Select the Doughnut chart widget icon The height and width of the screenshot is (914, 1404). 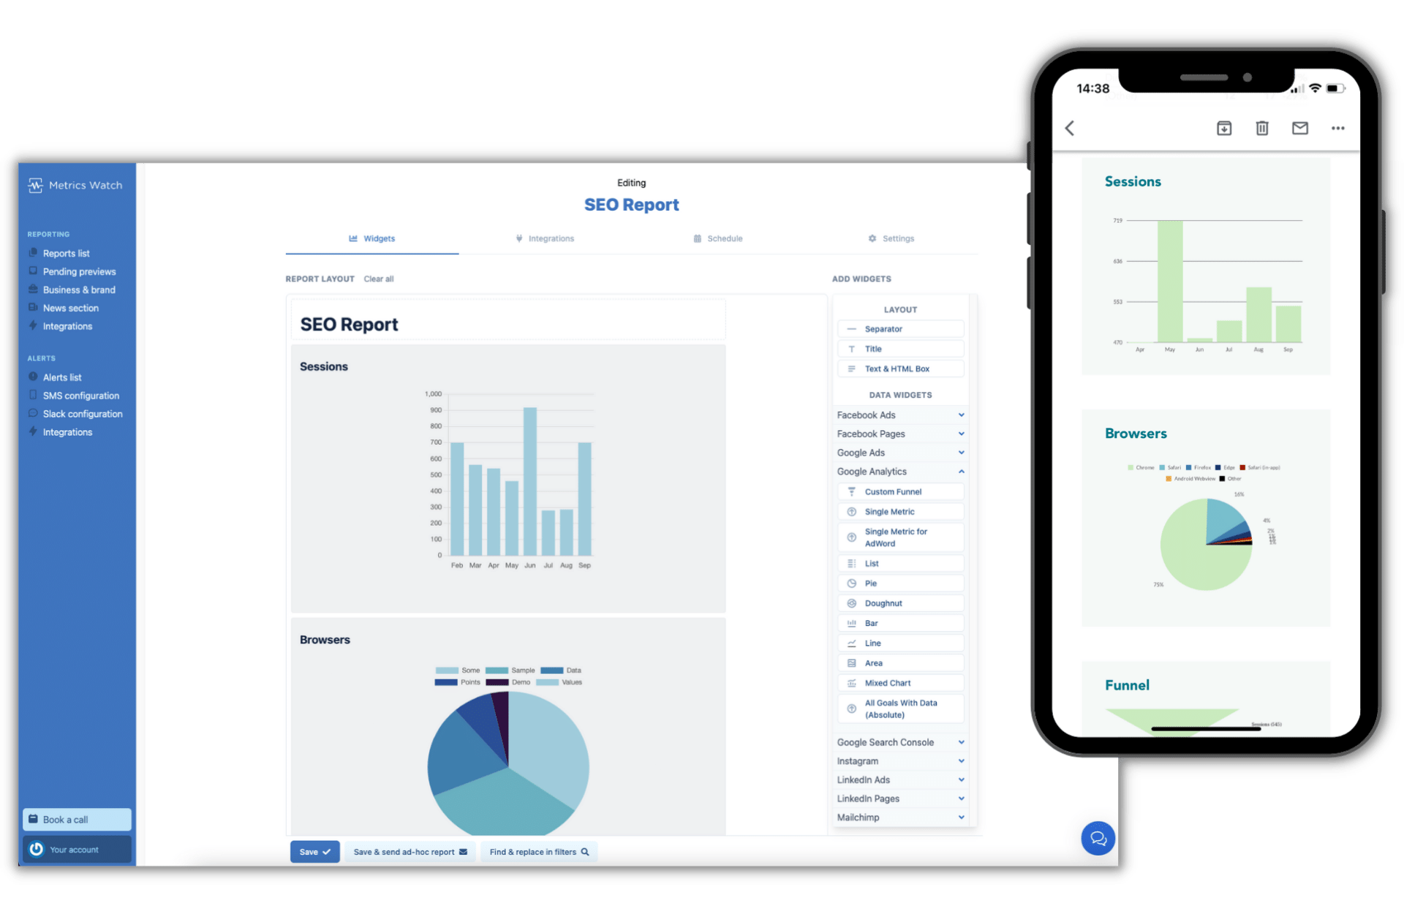850,602
